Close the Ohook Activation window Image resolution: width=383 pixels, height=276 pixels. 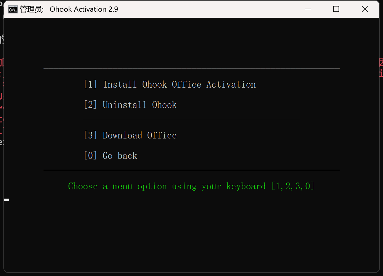click(x=365, y=9)
